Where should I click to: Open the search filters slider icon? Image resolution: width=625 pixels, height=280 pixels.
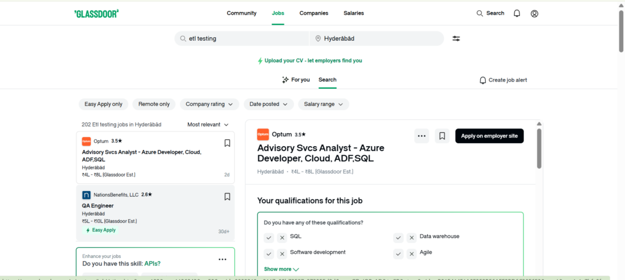[456, 38]
